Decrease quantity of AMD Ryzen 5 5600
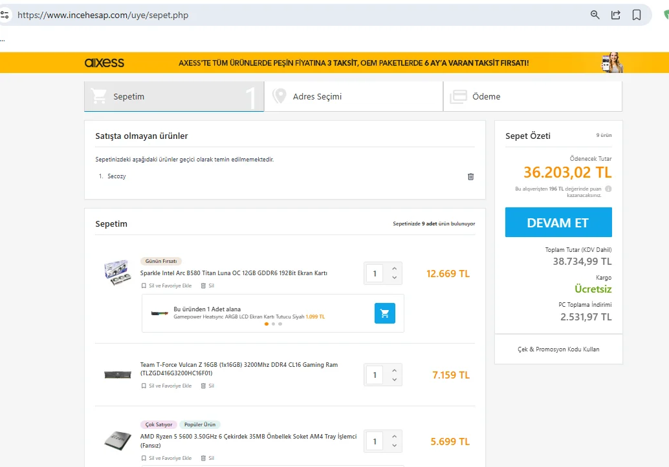Image resolution: width=669 pixels, height=467 pixels. coord(394,446)
